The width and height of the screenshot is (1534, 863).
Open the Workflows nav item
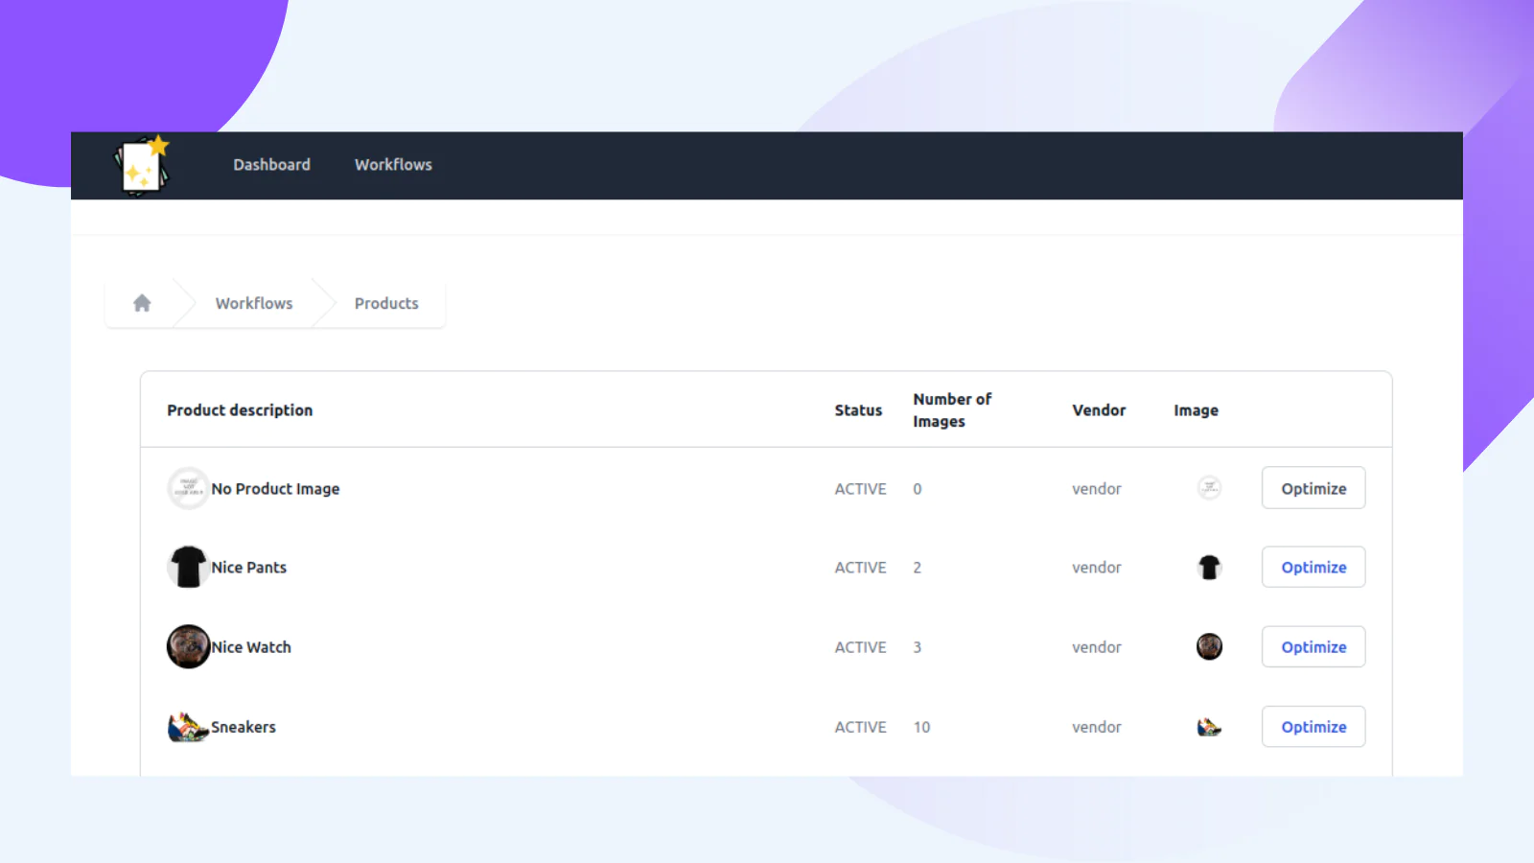(x=393, y=165)
